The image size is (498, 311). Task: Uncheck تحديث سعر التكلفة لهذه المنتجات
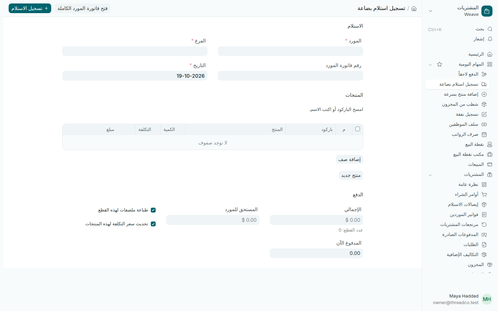coord(153,224)
